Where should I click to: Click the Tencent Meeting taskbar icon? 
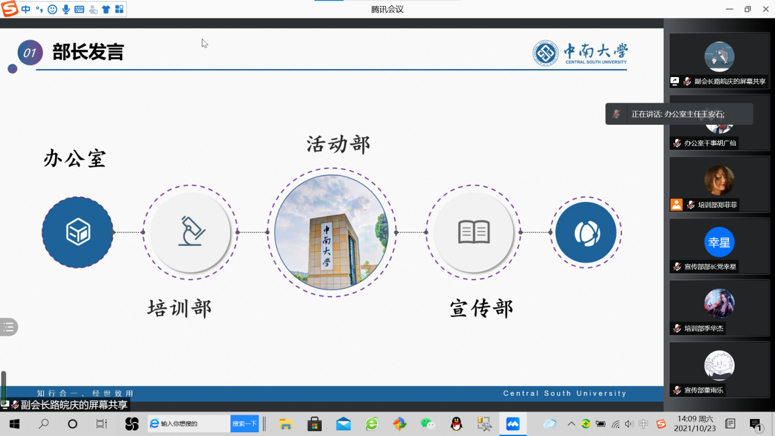coord(513,424)
